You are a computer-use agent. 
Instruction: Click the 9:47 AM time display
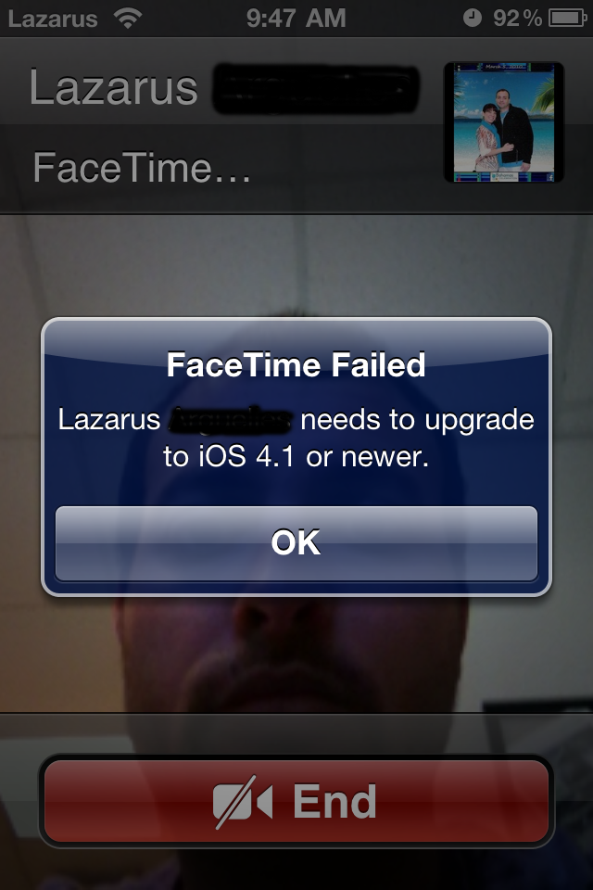click(296, 19)
